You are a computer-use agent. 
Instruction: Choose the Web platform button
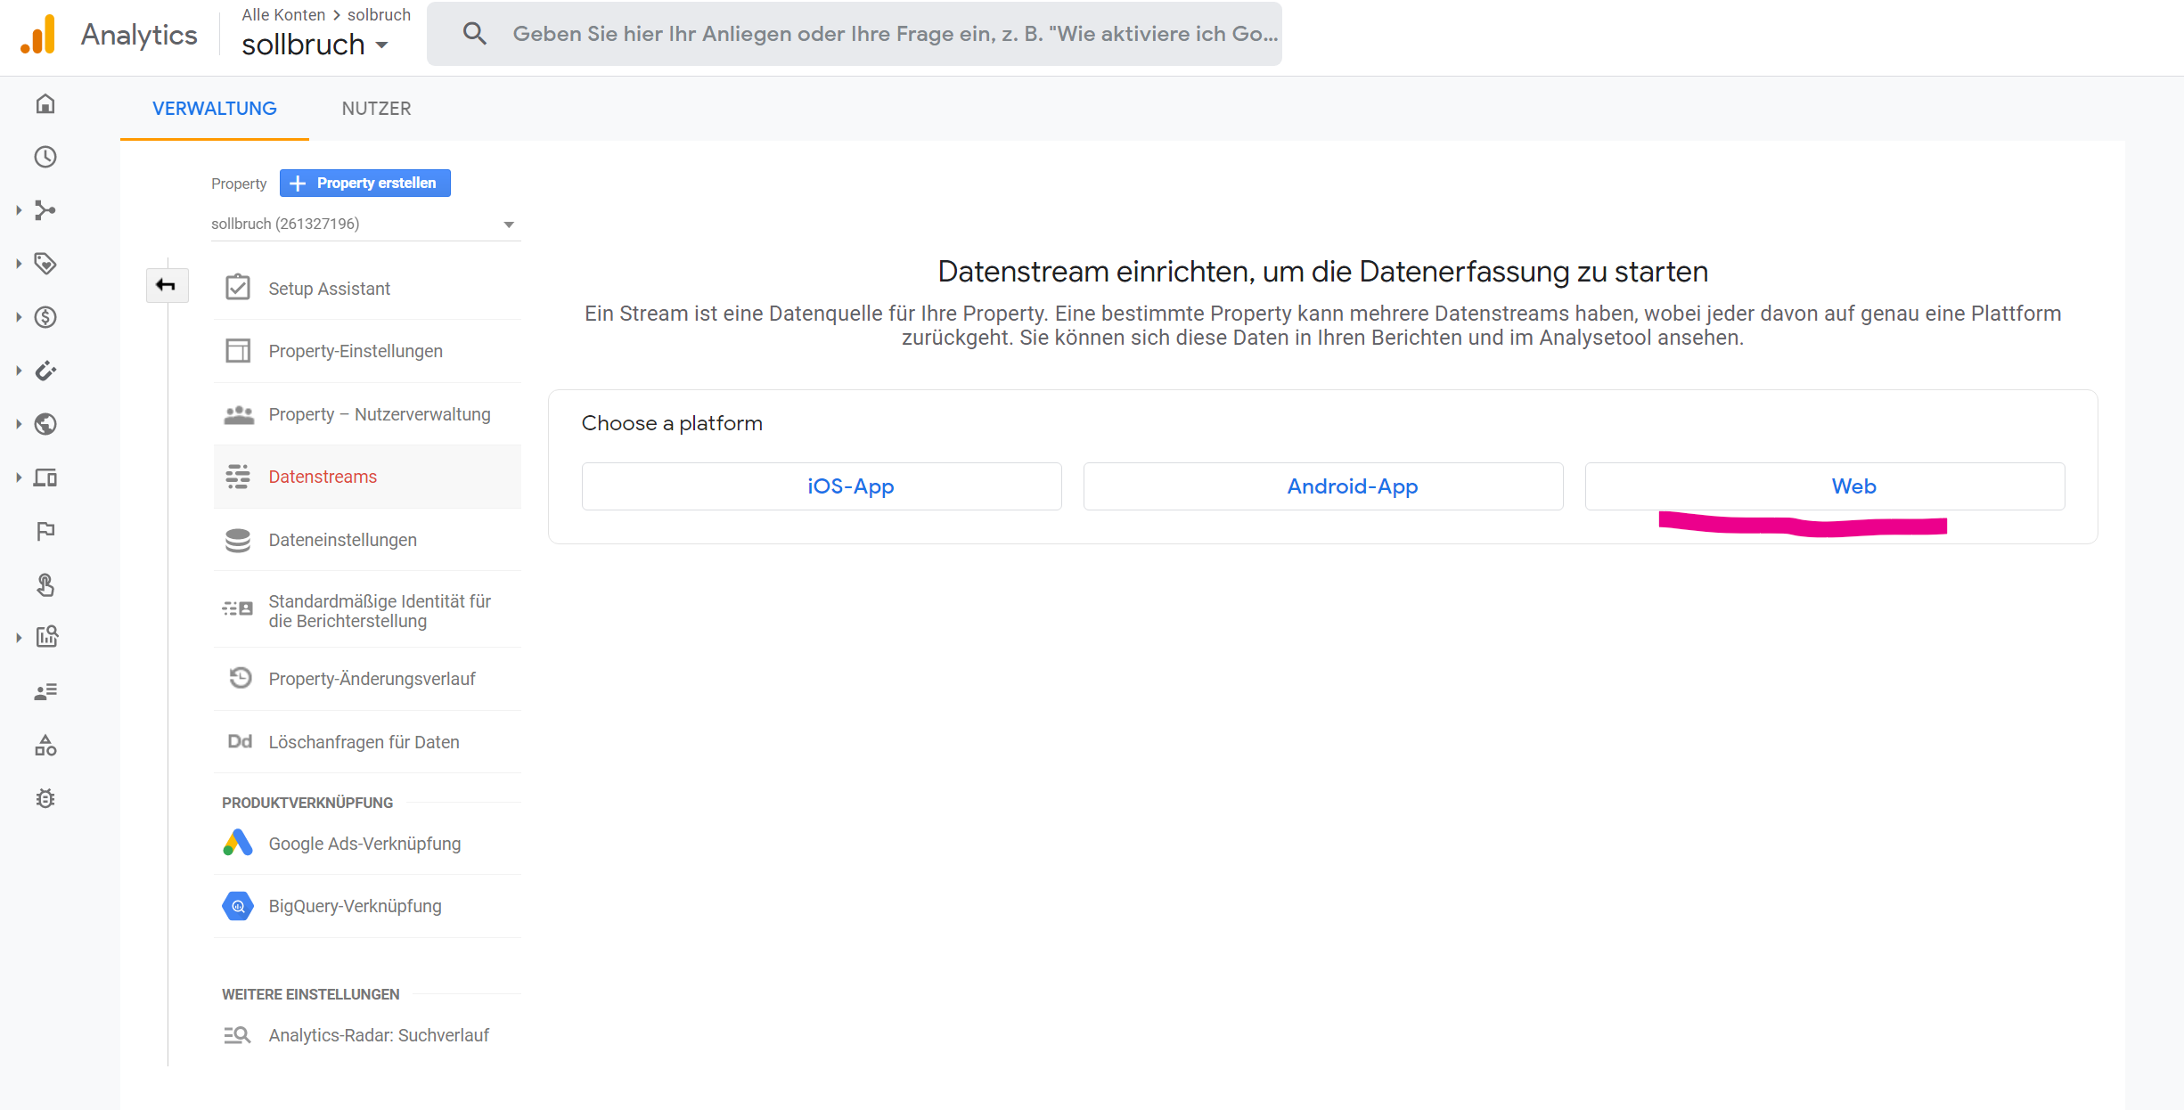click(1825, 486)
